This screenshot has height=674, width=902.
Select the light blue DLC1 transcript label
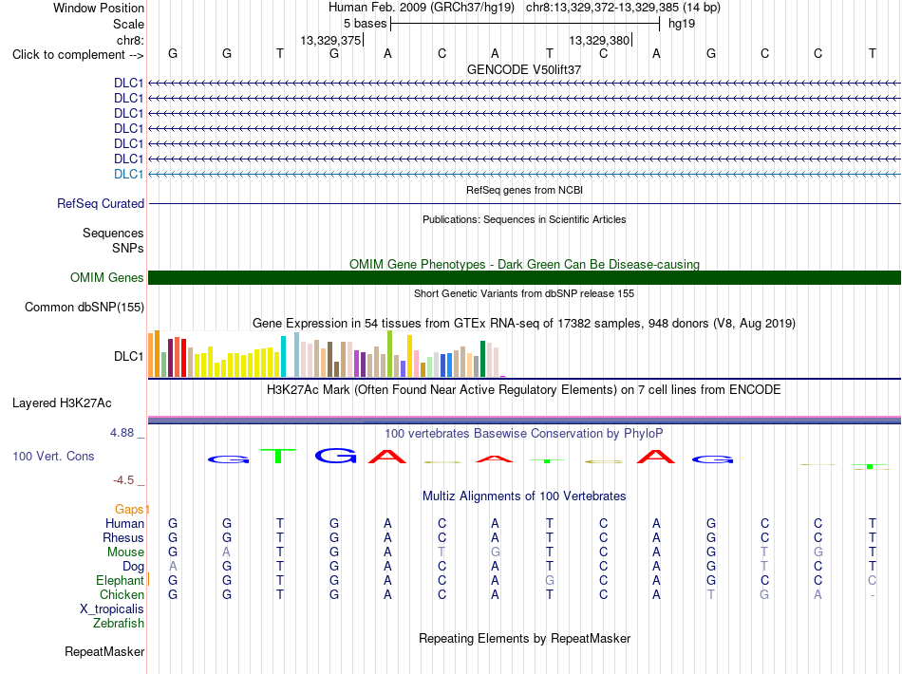point(128,175)
